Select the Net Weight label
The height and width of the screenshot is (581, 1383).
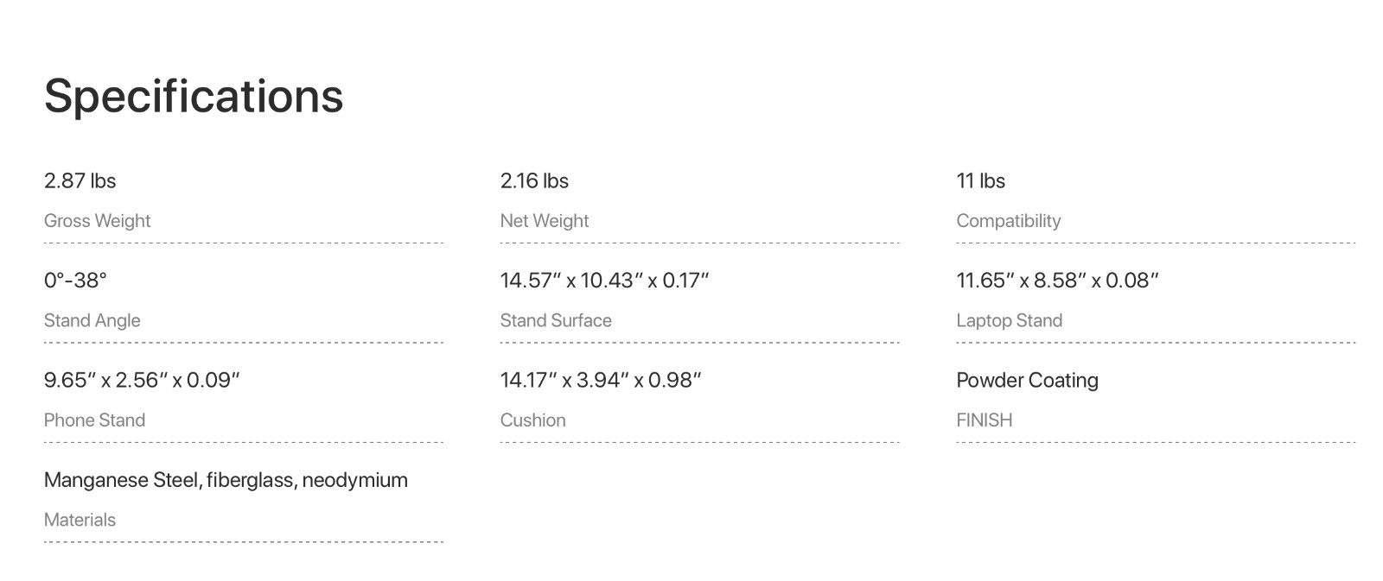[544, 221]
